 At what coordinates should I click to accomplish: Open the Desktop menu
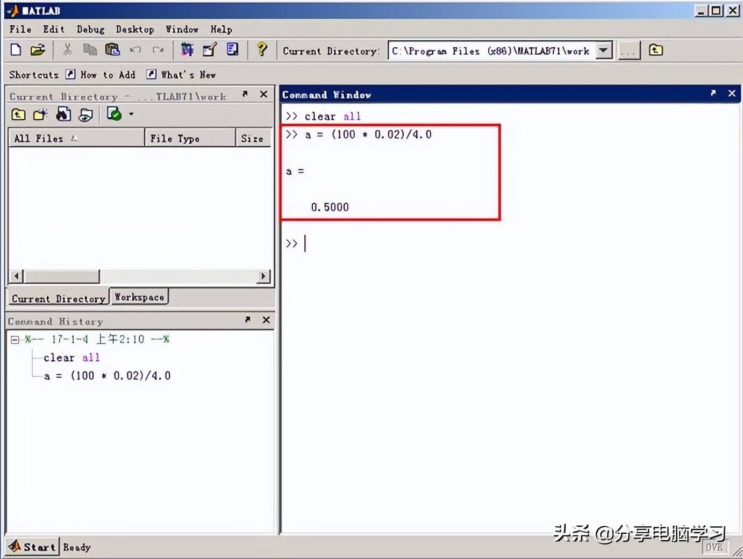tap(135, 30)
